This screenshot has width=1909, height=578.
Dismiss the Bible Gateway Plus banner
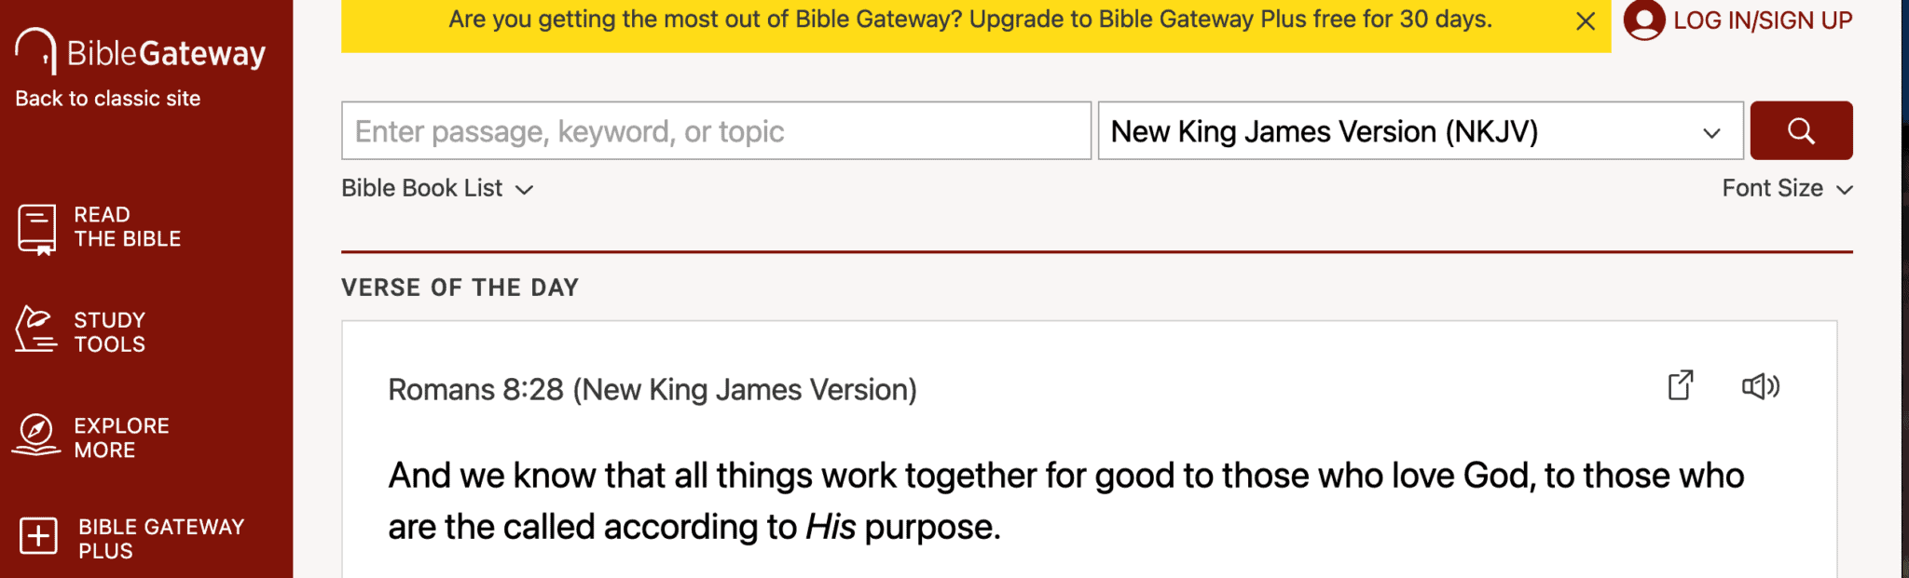pyautogui.click(x=1585, y=20)
